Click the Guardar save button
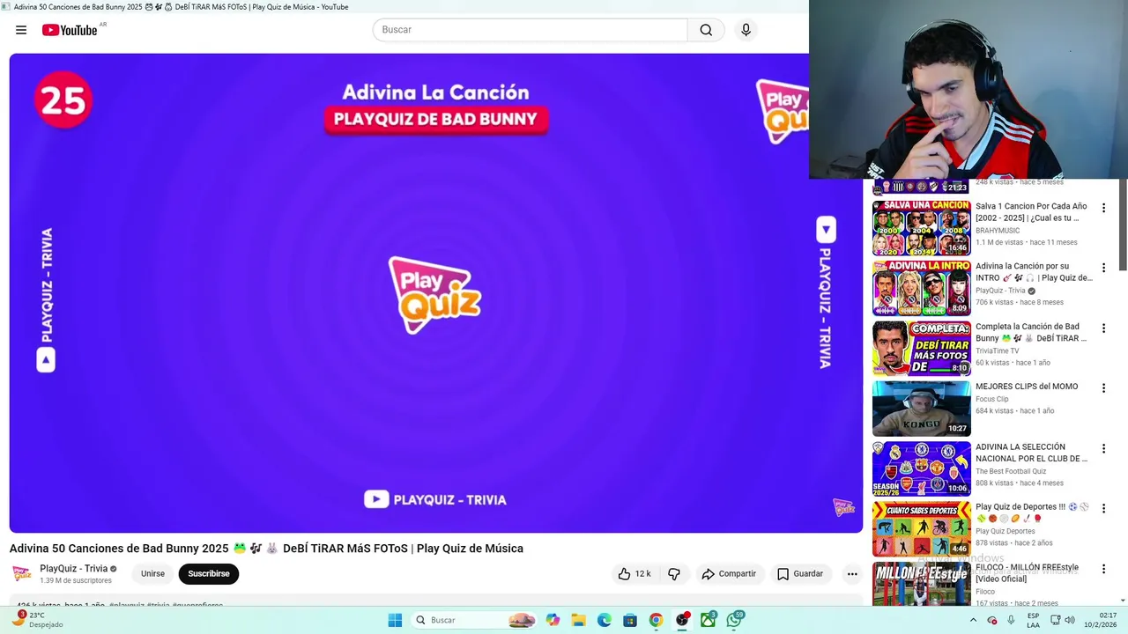The width and height of the screenshot is (1128, 634). 800,574
